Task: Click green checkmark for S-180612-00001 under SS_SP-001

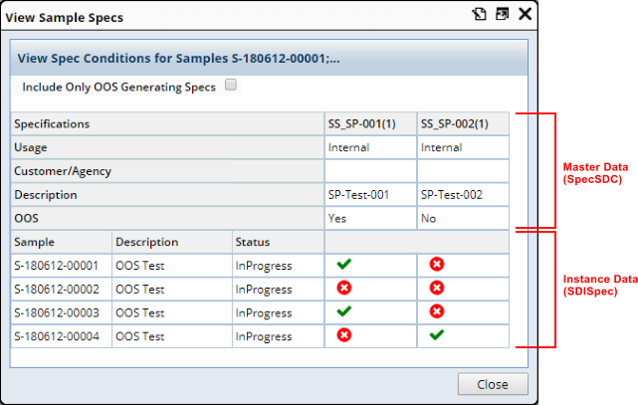Action: (343, 264)
